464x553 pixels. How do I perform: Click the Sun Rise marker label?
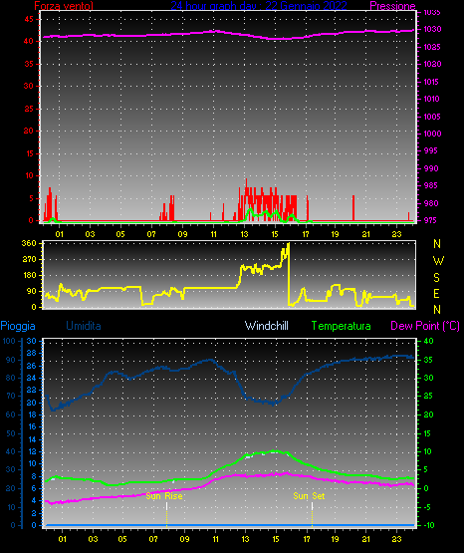pyautogui.click(x=164, y=496)
